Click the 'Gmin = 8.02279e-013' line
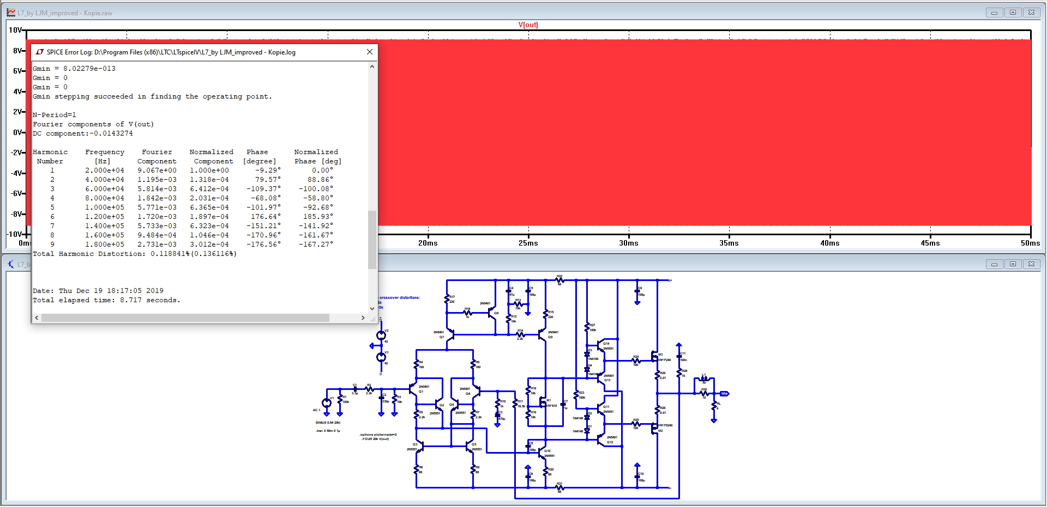 [74, 69]
